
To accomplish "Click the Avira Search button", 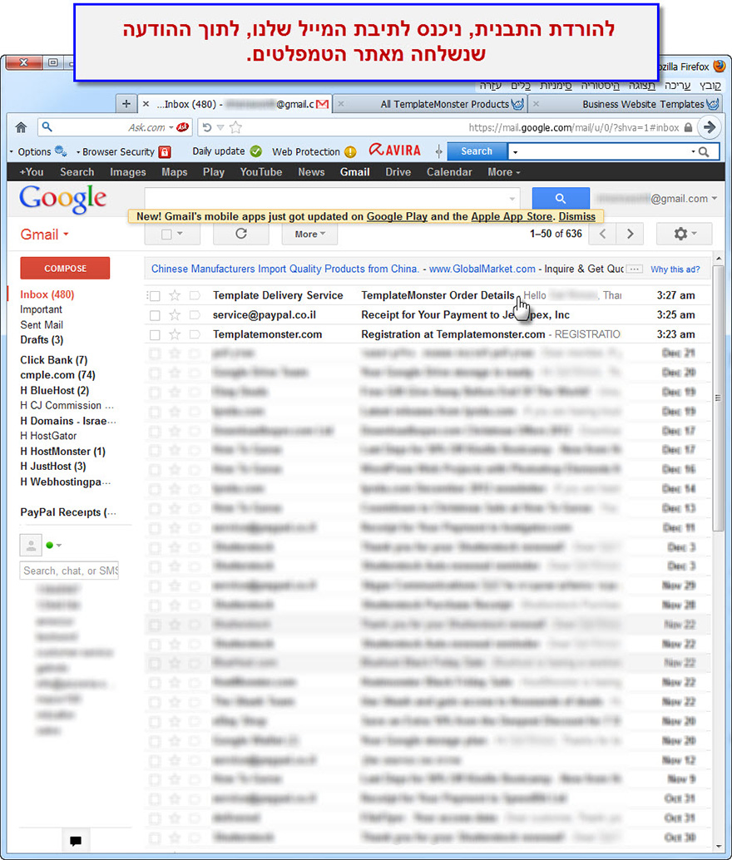I will pos(477,151).
